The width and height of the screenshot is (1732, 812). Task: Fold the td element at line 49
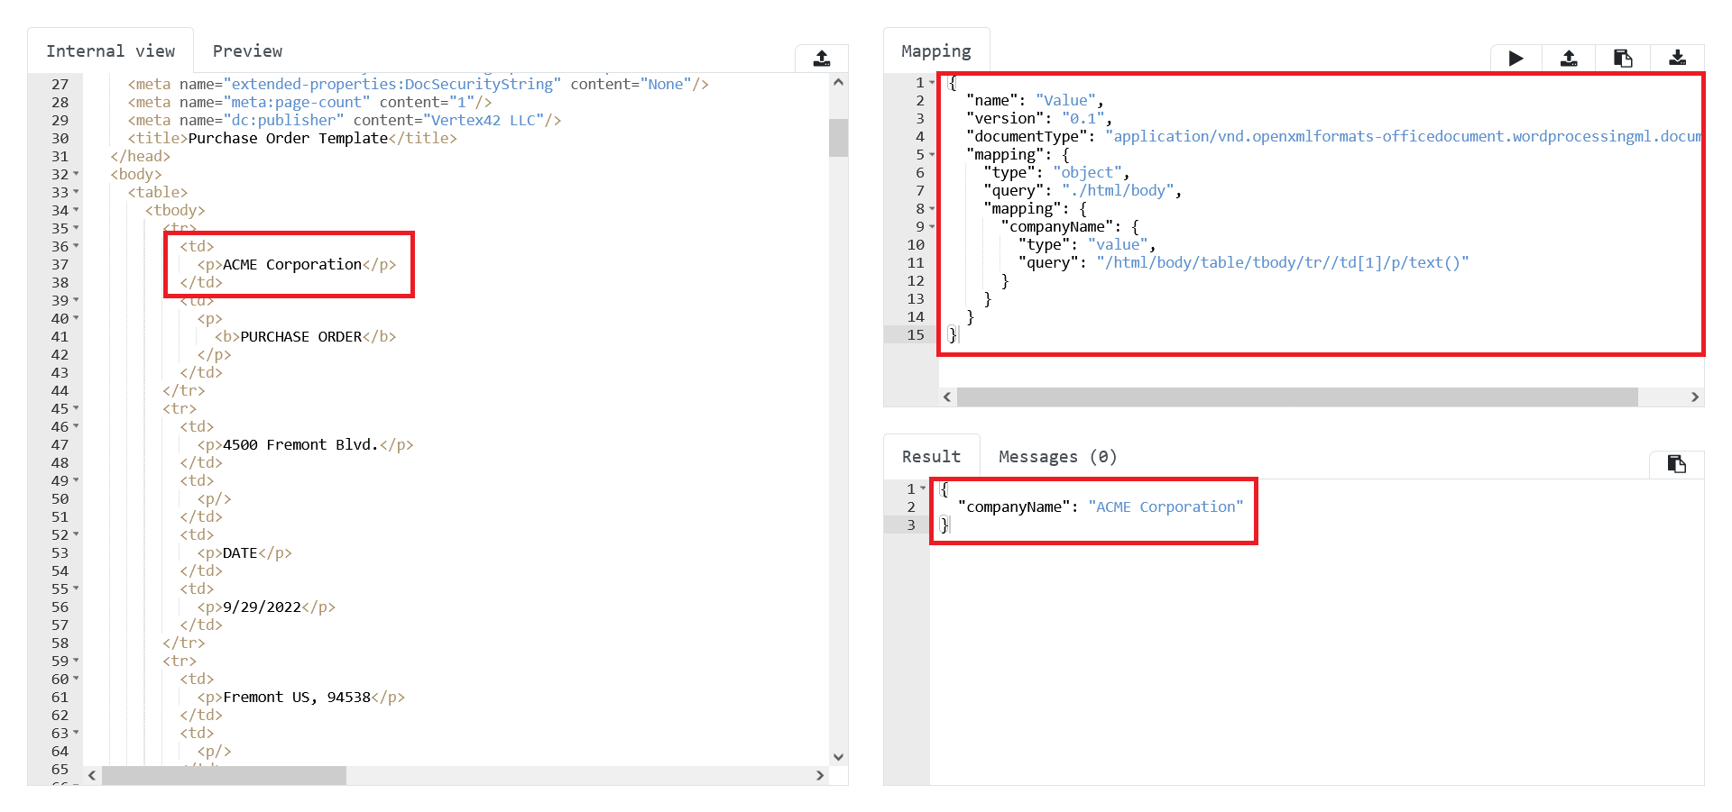click(x=76, y=480)
